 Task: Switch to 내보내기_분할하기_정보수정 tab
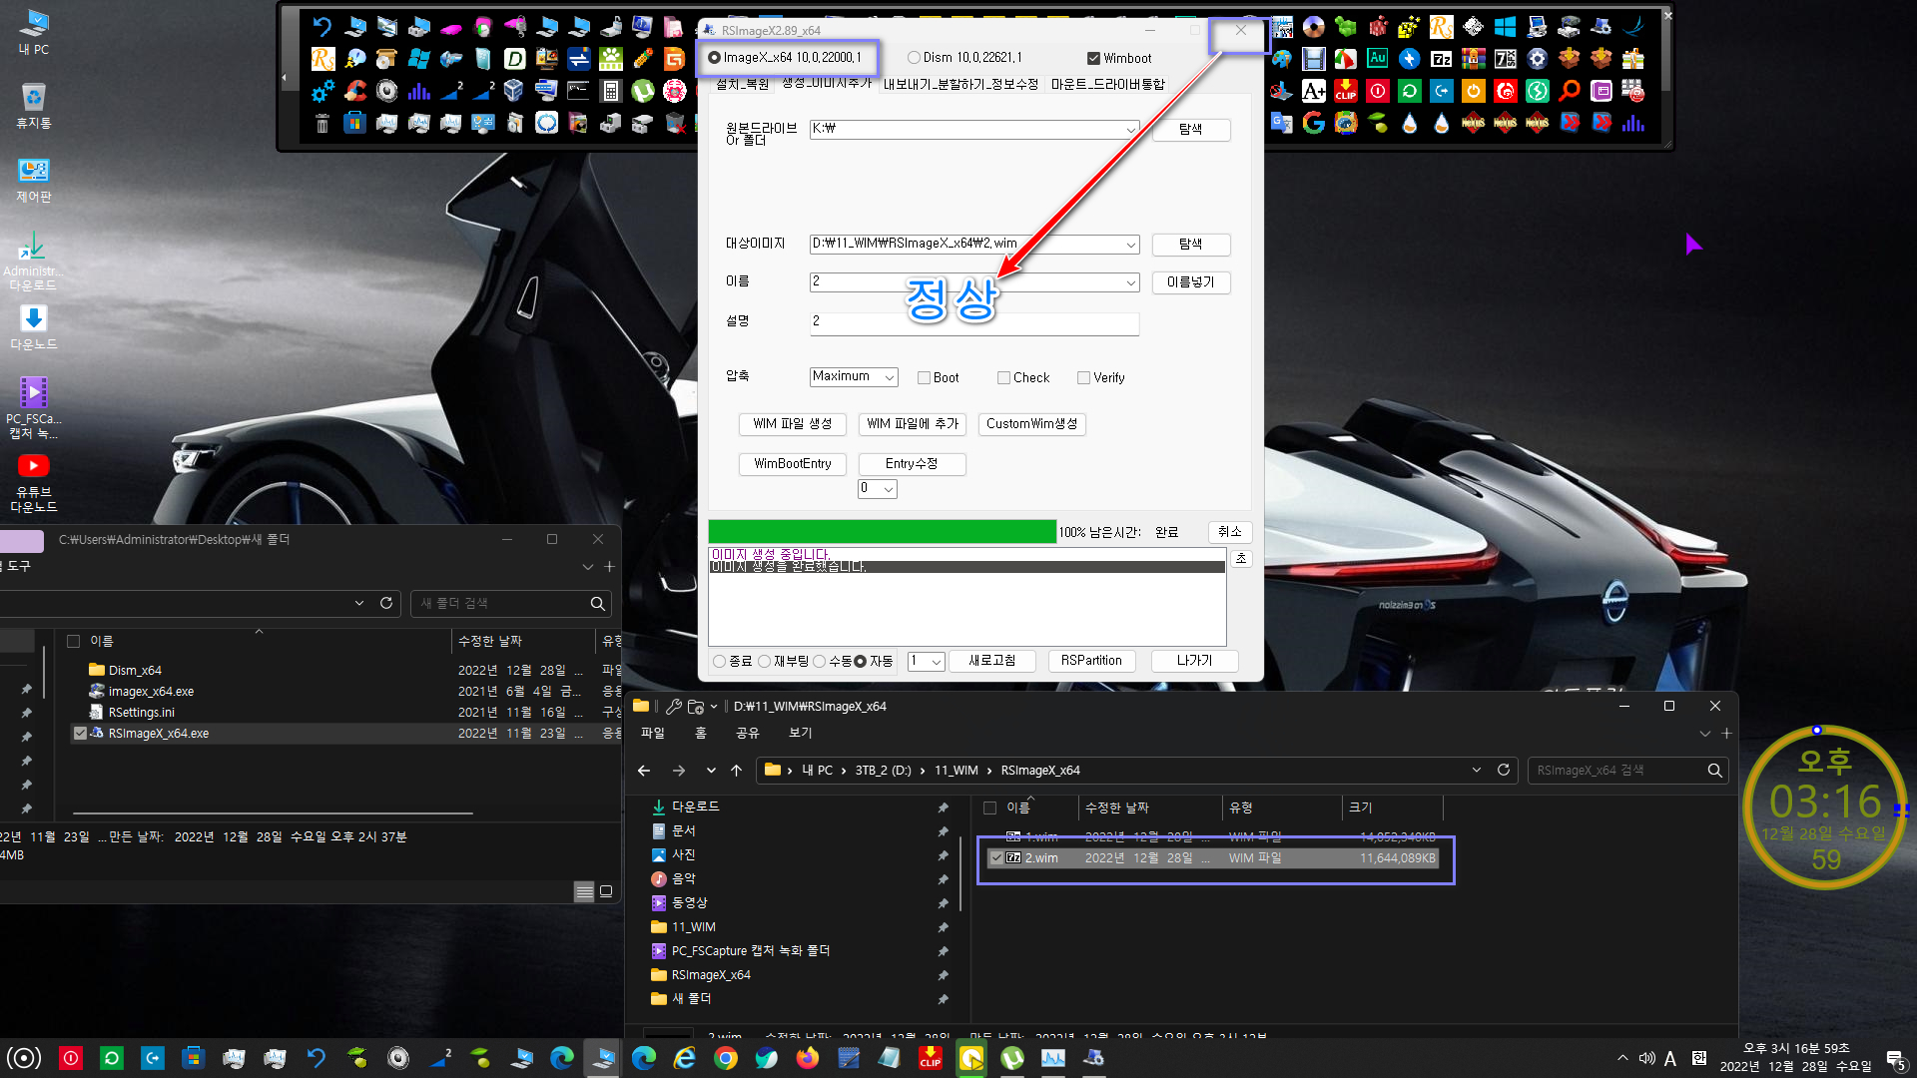tap(960, 85)
